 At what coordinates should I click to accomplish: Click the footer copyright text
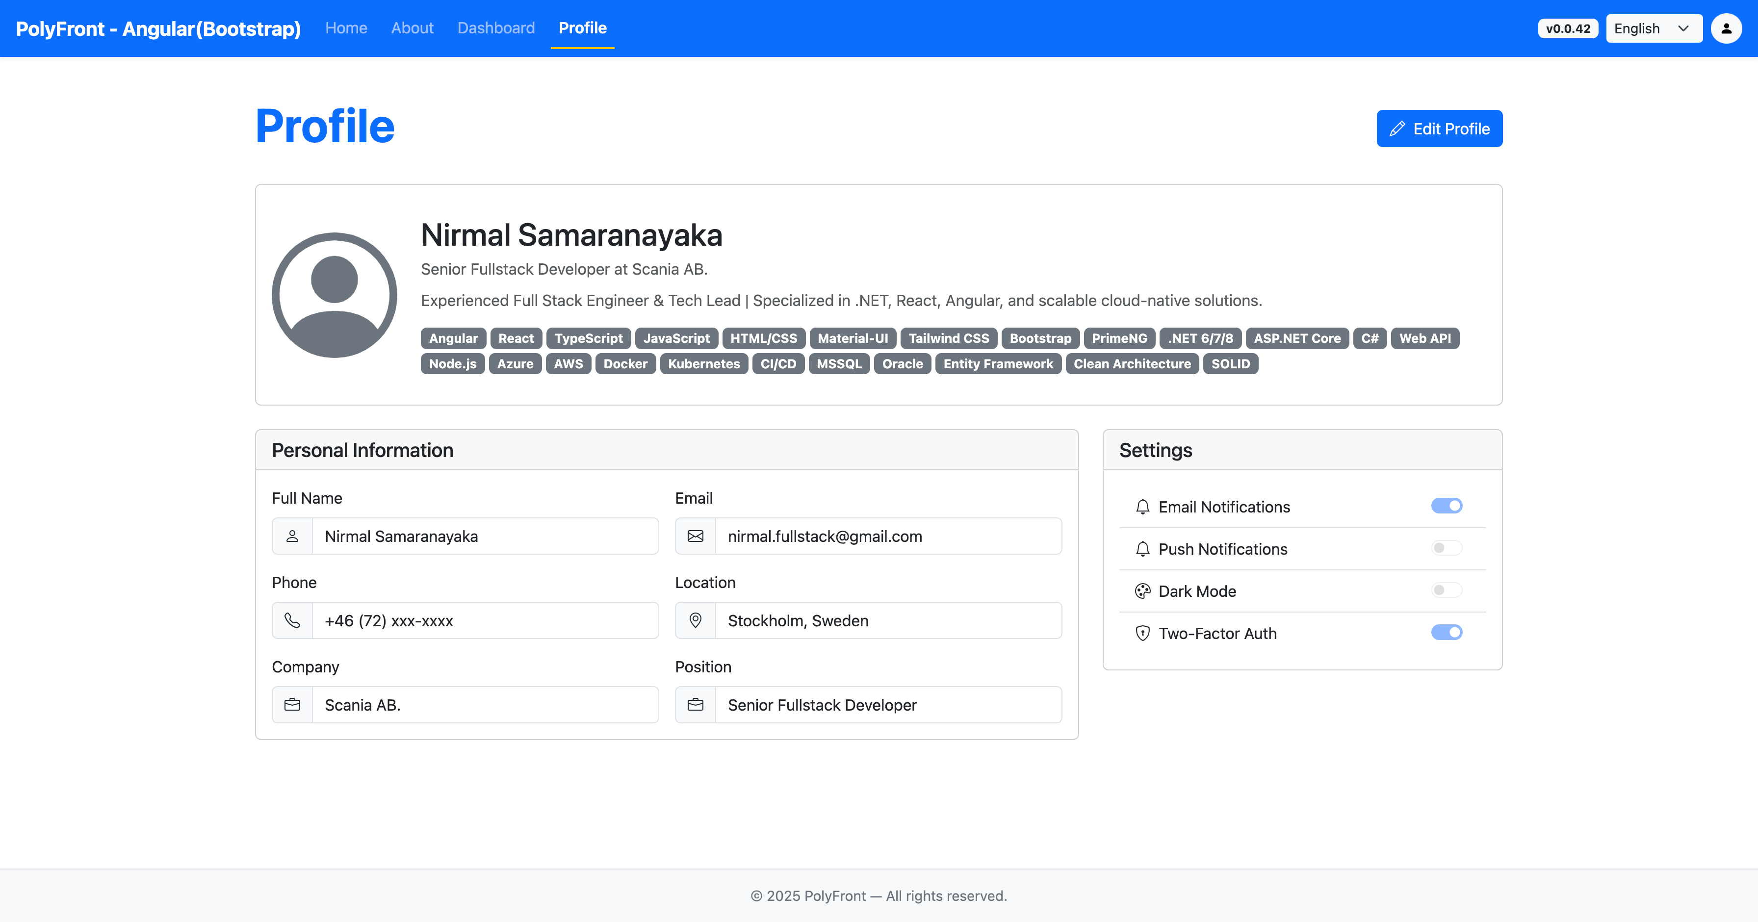click(x=879, y=896)
